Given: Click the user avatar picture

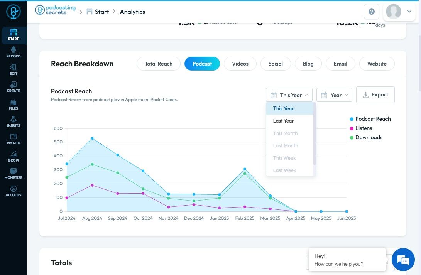Looking at the screenshot, I should pos(393,12).
